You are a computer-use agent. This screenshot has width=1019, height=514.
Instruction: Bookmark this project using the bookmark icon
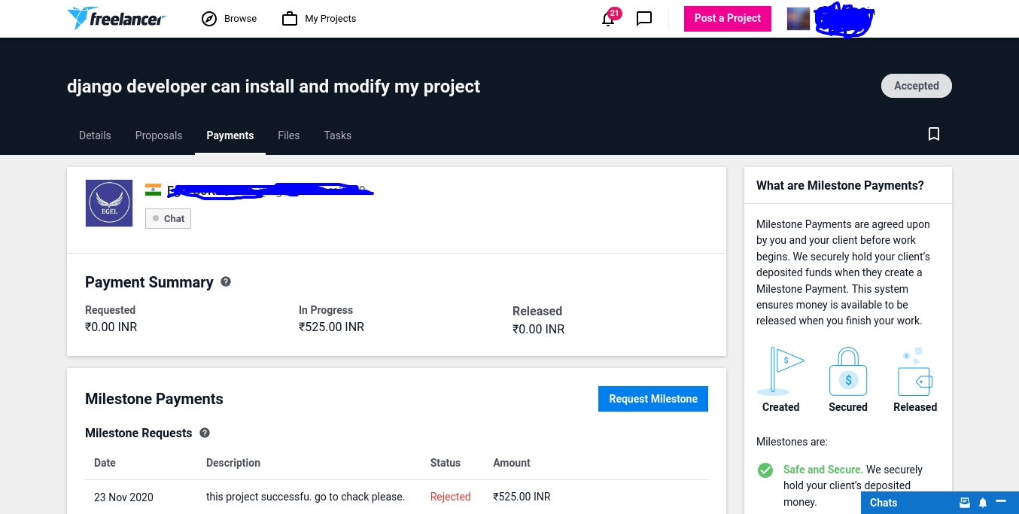point(934,134)
